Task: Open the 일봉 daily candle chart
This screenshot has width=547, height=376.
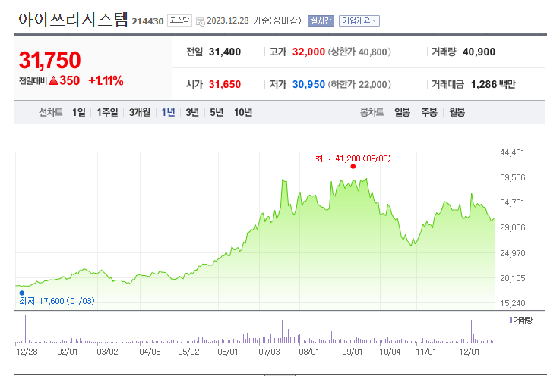Action: [x=402, y=112]
